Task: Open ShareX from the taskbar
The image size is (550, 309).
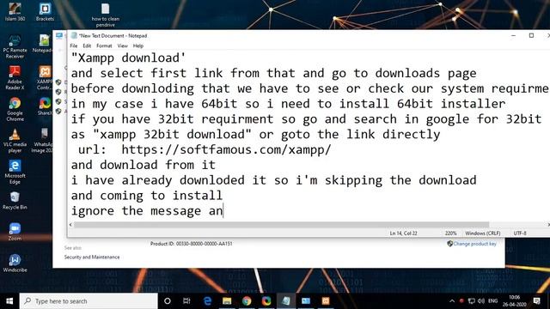Action: (266, 301)
